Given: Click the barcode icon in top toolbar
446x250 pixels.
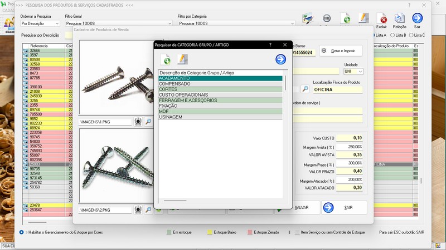Looking at the screenshot, I should (327, 18).
